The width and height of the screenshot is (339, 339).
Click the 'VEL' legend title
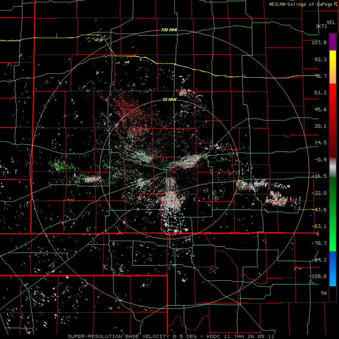331,23
